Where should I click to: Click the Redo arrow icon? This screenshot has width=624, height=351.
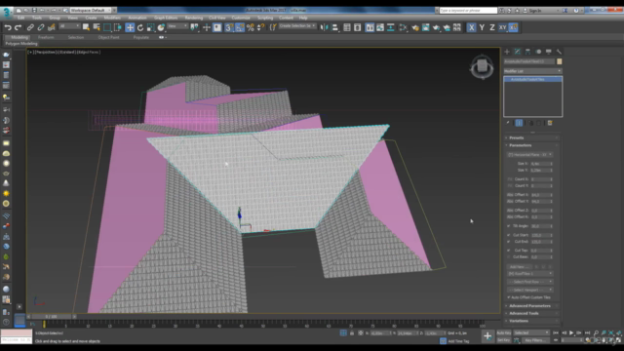click(x=18, y=27)
